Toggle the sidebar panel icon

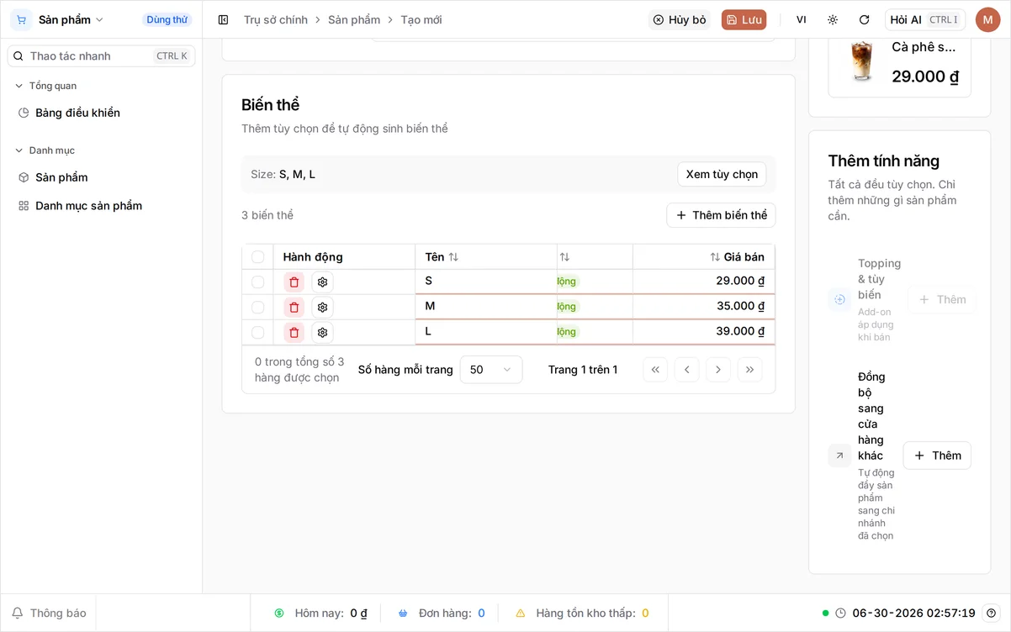point(223,19)
